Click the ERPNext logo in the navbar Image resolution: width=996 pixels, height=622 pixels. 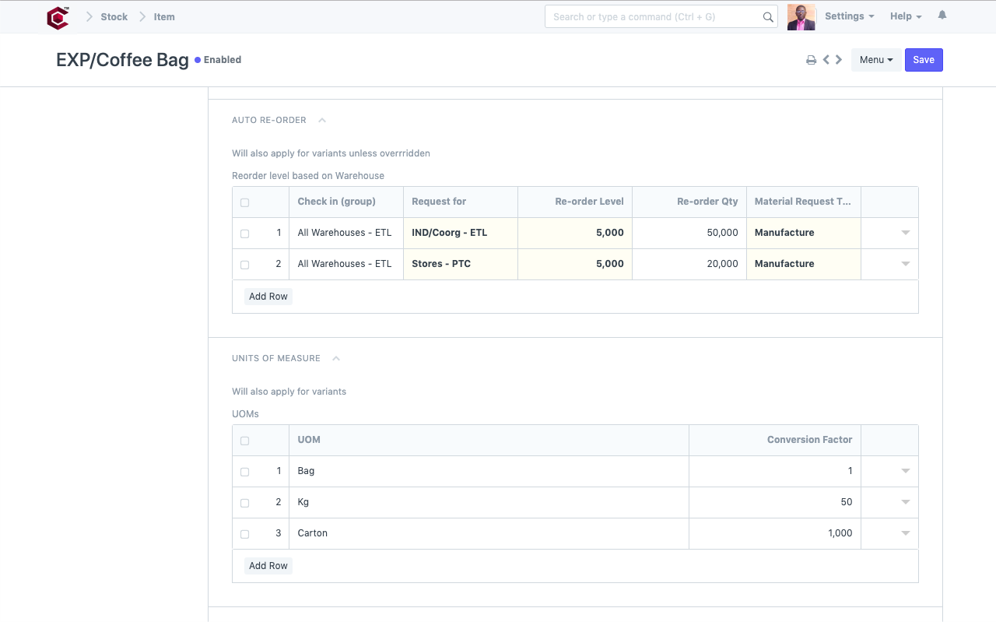tap(58, 17)
